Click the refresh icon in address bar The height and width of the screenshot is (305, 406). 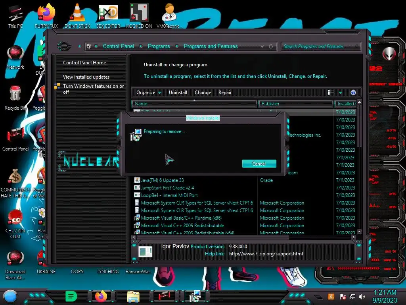coord(271,46)
